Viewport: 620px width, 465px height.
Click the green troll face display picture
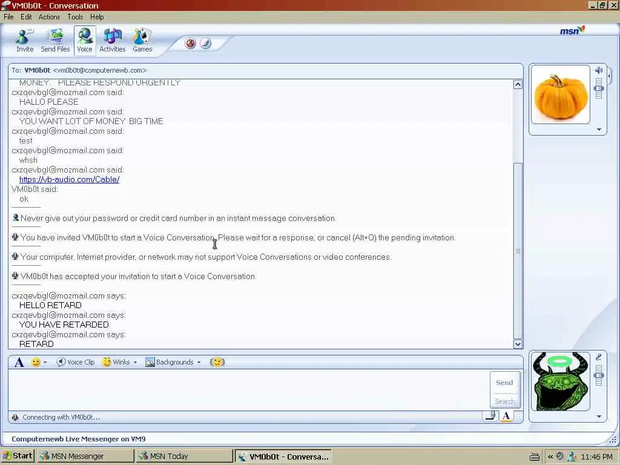coord(560,381)
